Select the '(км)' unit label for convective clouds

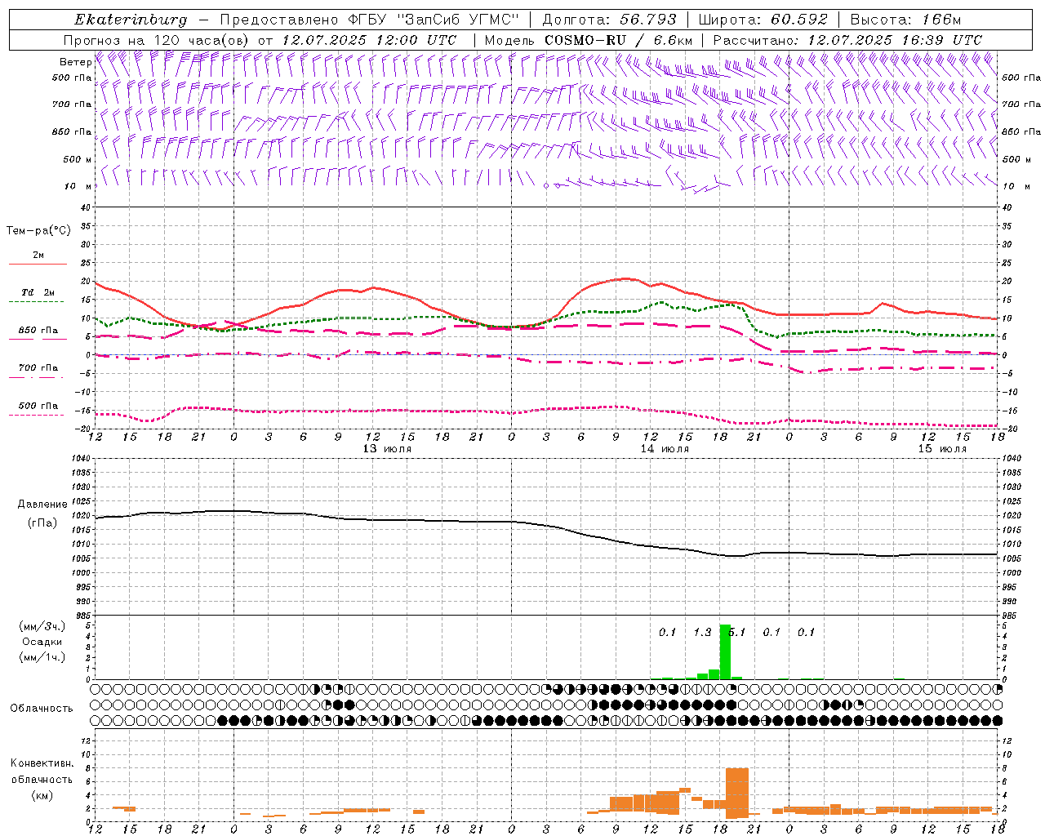tap(42, 795)
